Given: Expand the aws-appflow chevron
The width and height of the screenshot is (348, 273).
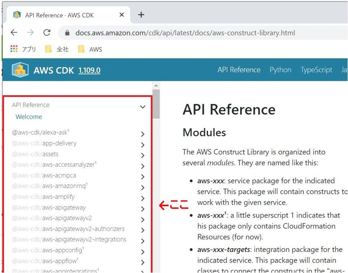Looking at the screenshot, I should (143, 262).
